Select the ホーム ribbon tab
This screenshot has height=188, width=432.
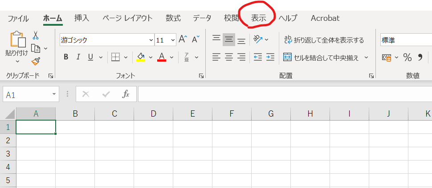[x=53, y=18]
